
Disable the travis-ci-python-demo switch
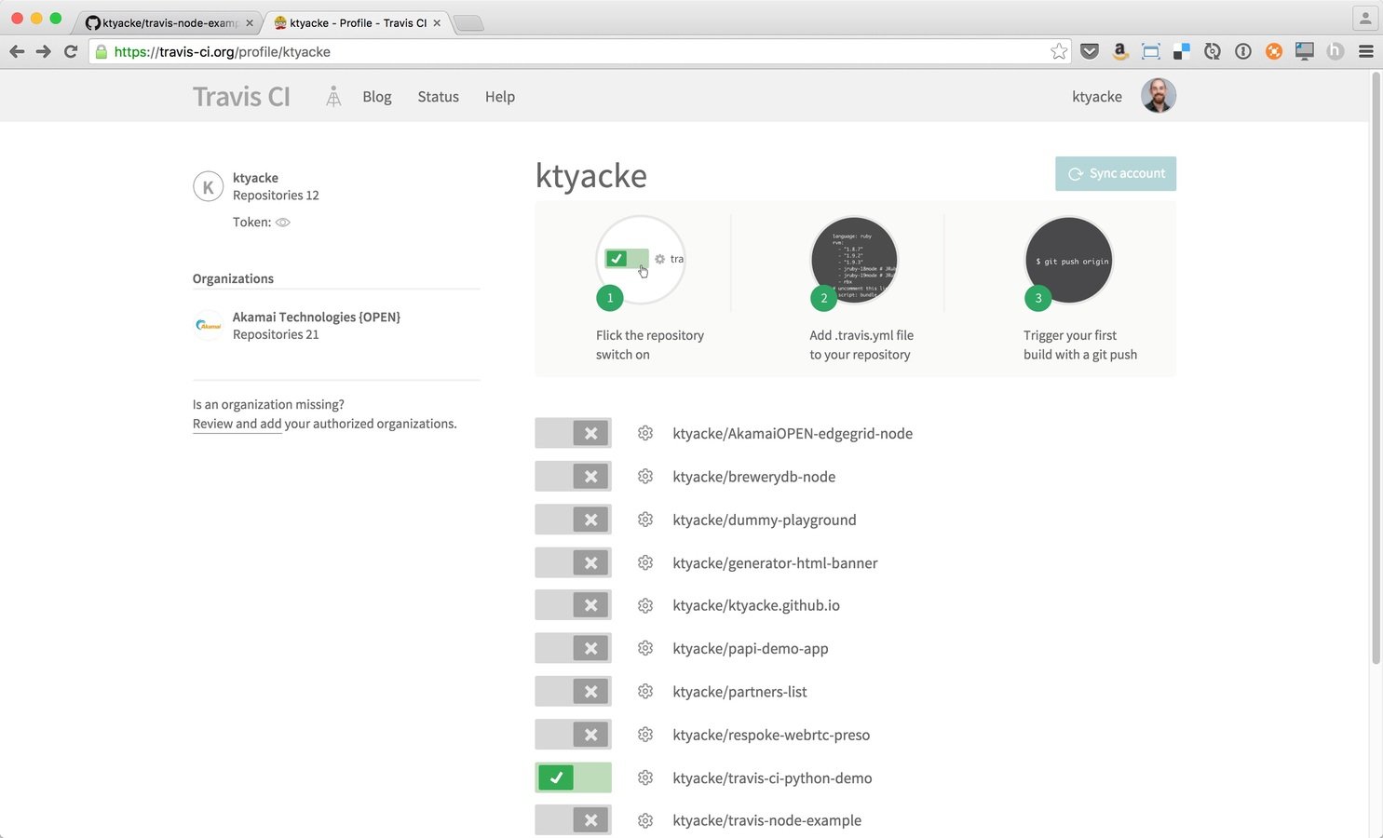573,777
